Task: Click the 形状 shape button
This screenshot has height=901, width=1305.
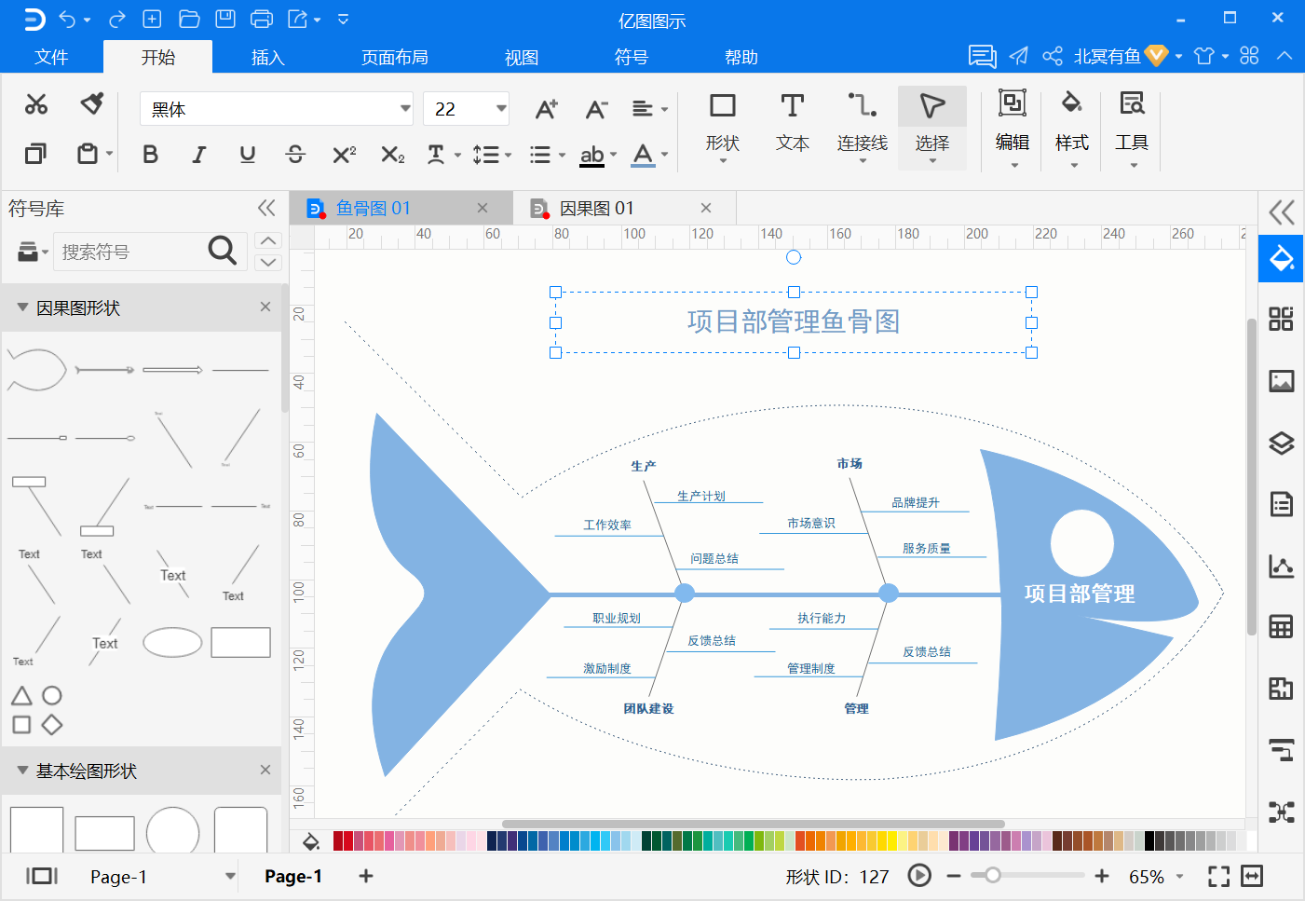Action: click(x=722, y=127)
